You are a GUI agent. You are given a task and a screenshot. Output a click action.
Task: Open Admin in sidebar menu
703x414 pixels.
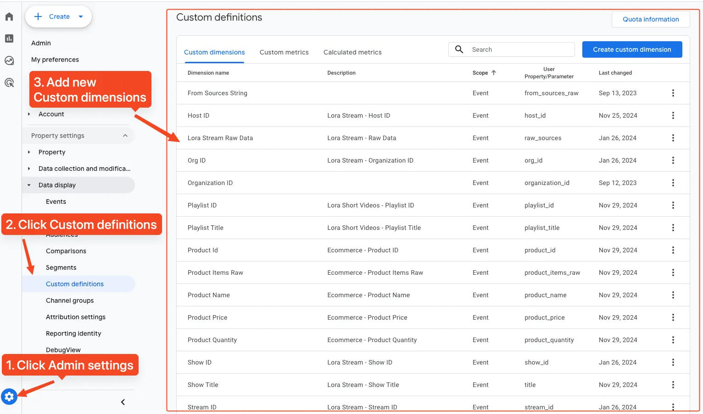pos(41,43)
